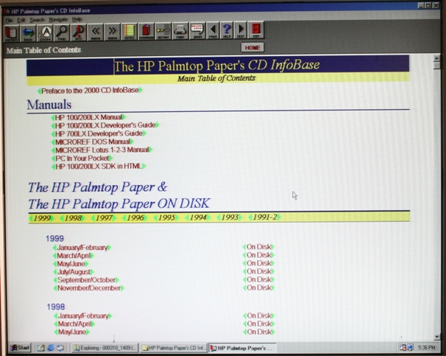Screen dimensions: 446x356
Task: Click the Prev black left triangle
Action: coord(213,30)
